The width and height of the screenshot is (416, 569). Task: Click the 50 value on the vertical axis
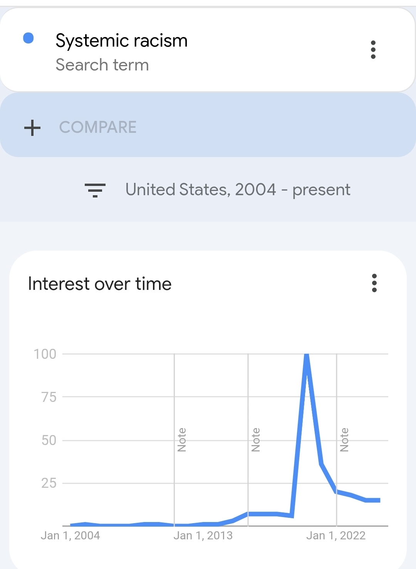[x=49, y=440]
